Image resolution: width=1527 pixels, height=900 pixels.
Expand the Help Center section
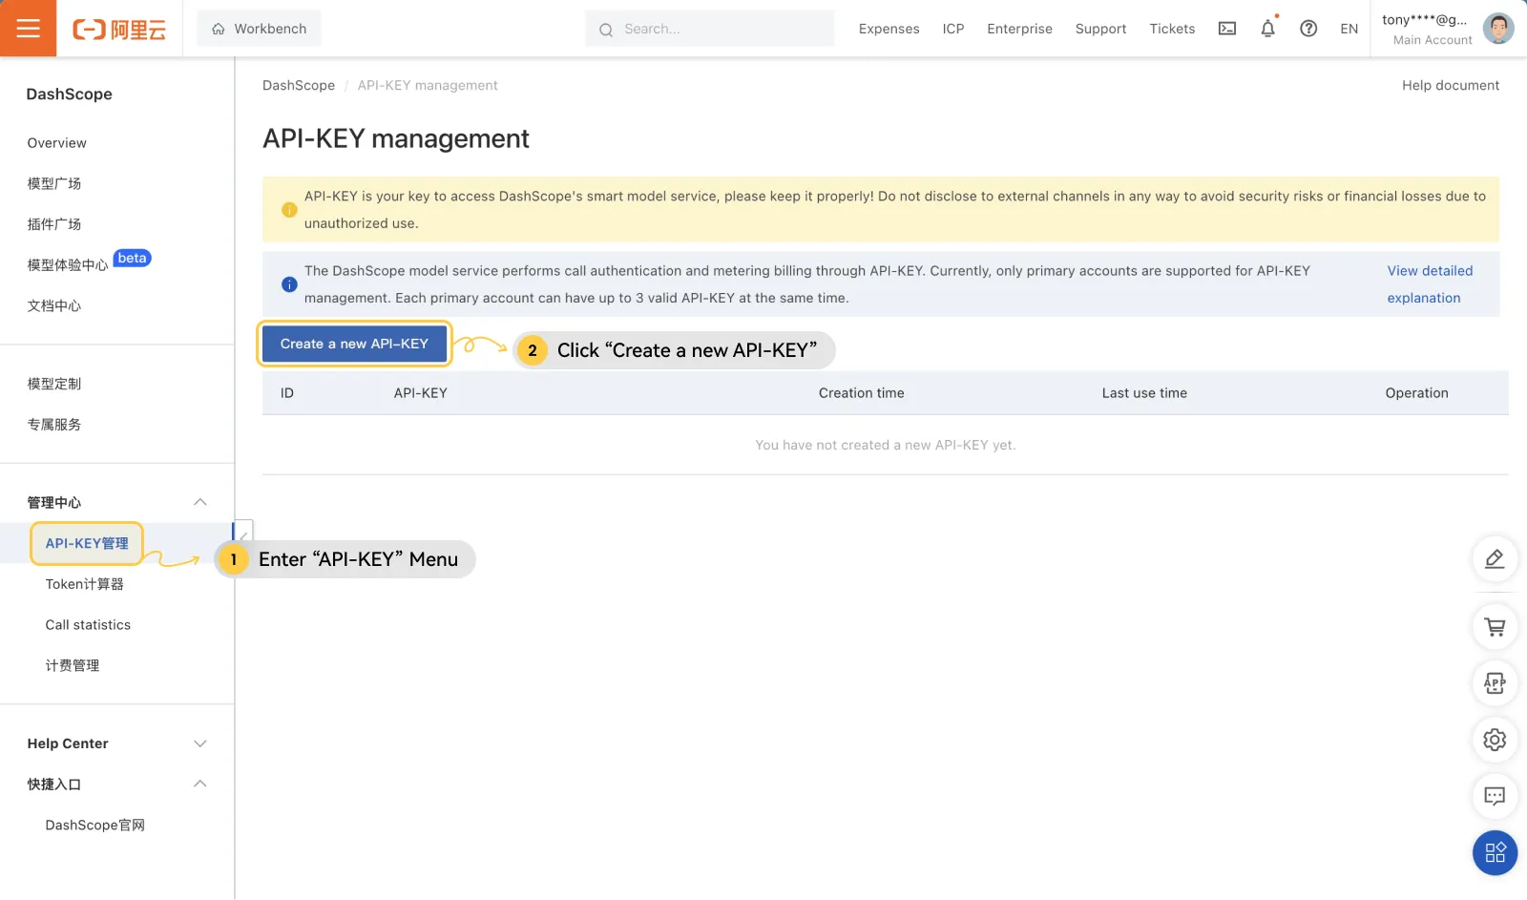200,743
